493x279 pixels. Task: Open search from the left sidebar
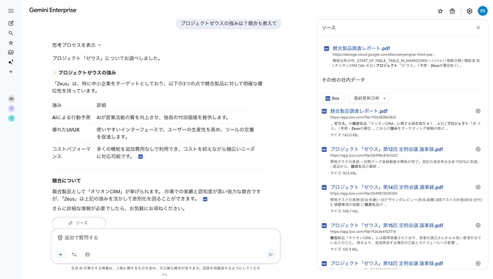pyautogui.click(x=11, y=33)
